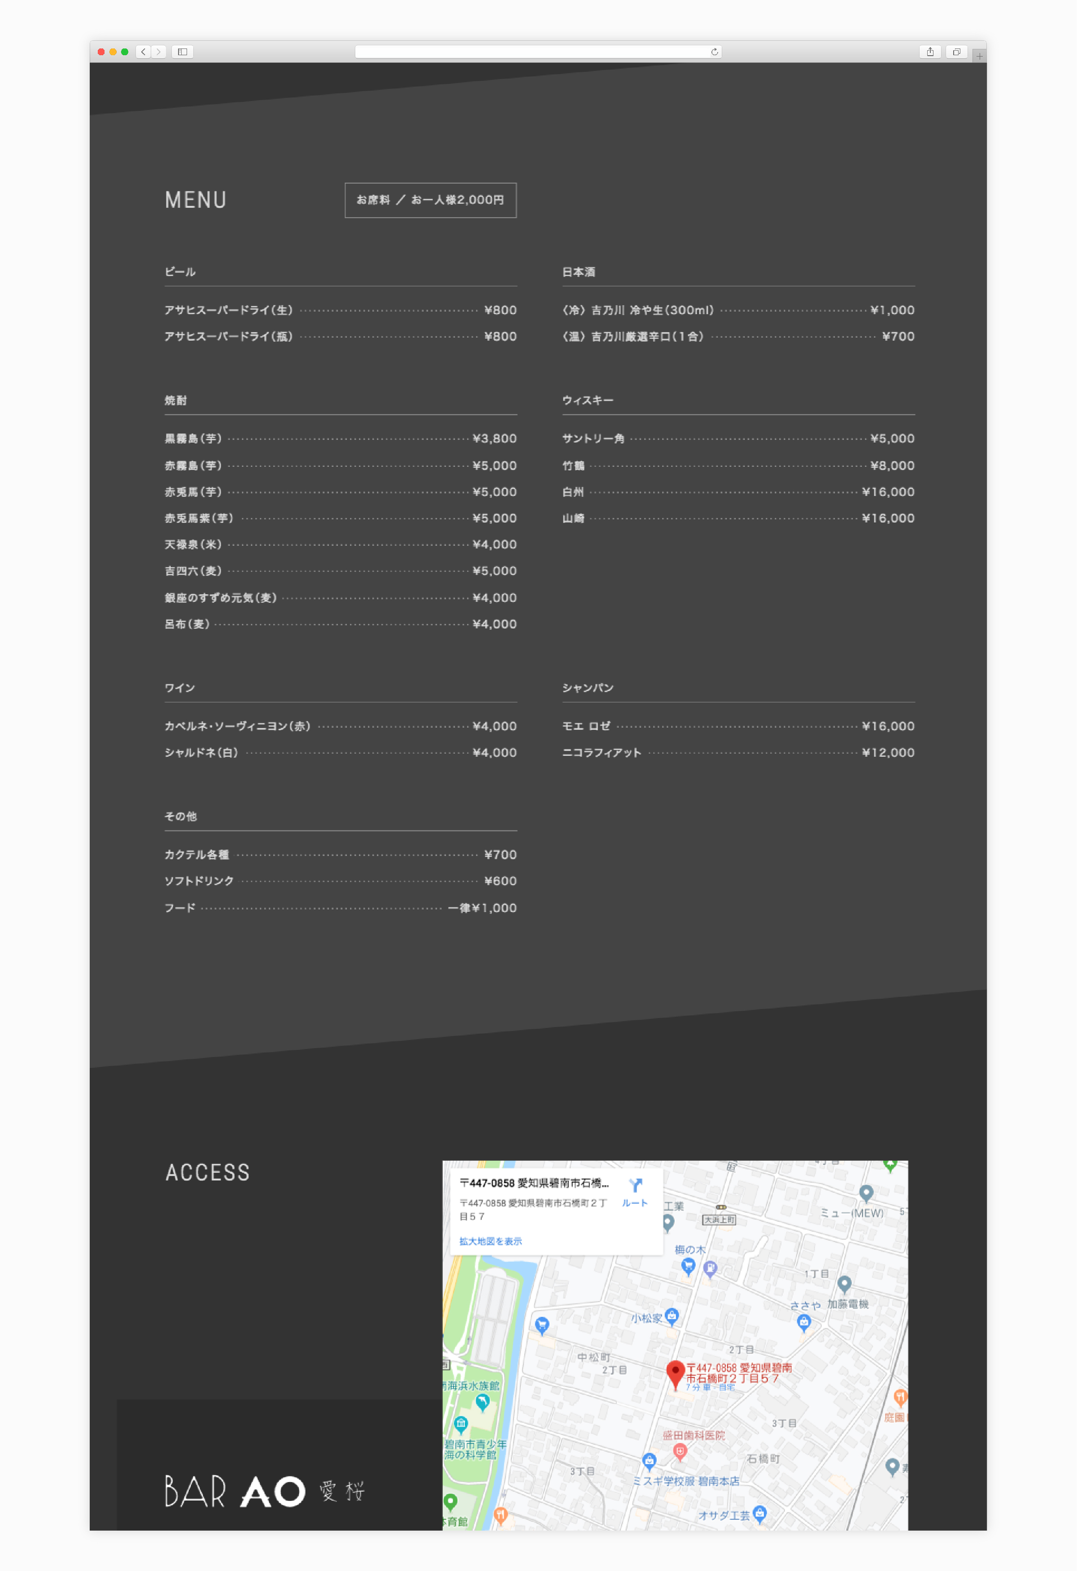Click サントリー角 menu item
This screenshot has height=1571, width=1077.
pyautogui.click(x=738, y=439)
